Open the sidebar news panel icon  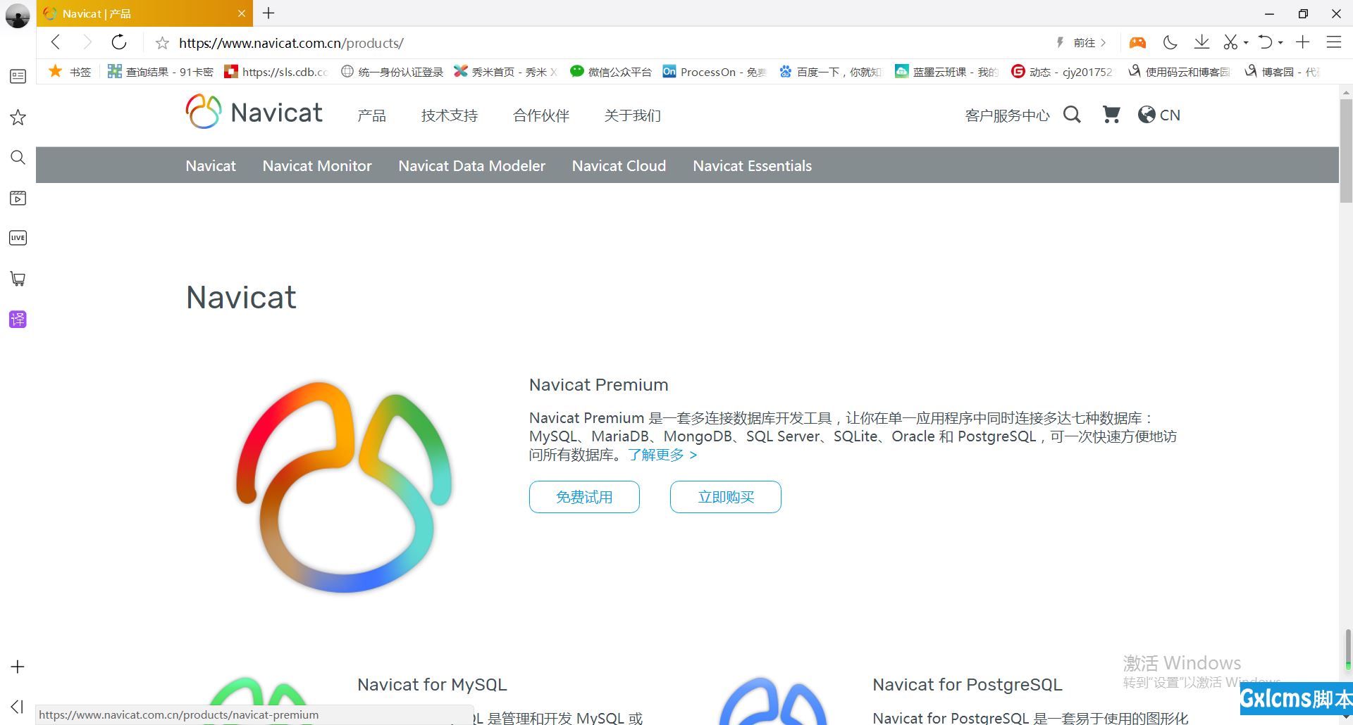click(18, 76)
